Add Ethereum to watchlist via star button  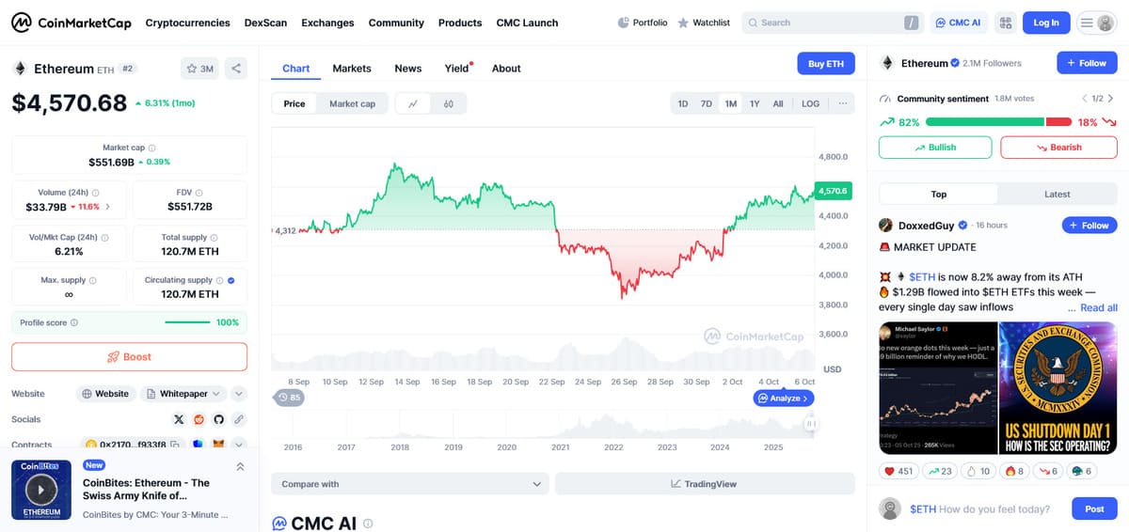(199, 69)
